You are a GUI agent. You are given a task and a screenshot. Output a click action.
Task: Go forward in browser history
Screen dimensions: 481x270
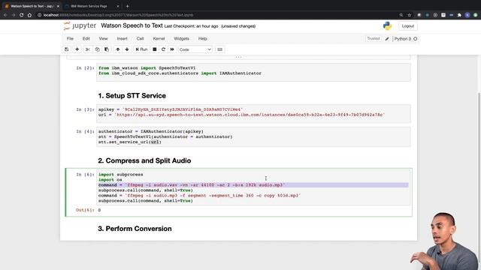tap(14, 15)
